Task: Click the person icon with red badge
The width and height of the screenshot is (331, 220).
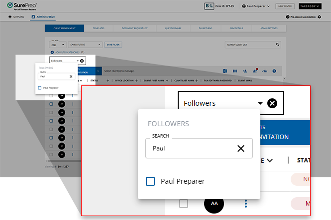Action: (x=255, y=71)
